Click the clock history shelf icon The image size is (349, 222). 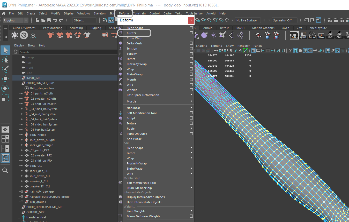coord(24,35)
